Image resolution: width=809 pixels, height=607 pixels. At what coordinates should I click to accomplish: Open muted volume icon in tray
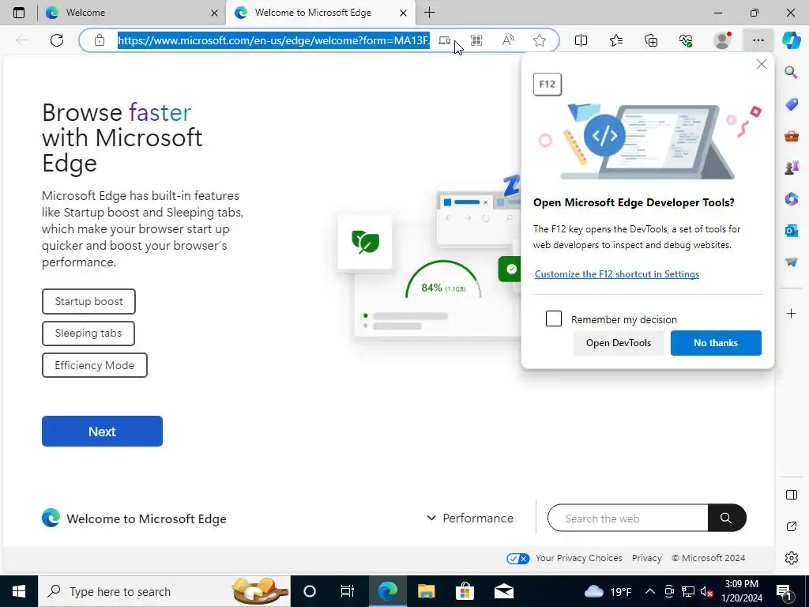[707, 591]
